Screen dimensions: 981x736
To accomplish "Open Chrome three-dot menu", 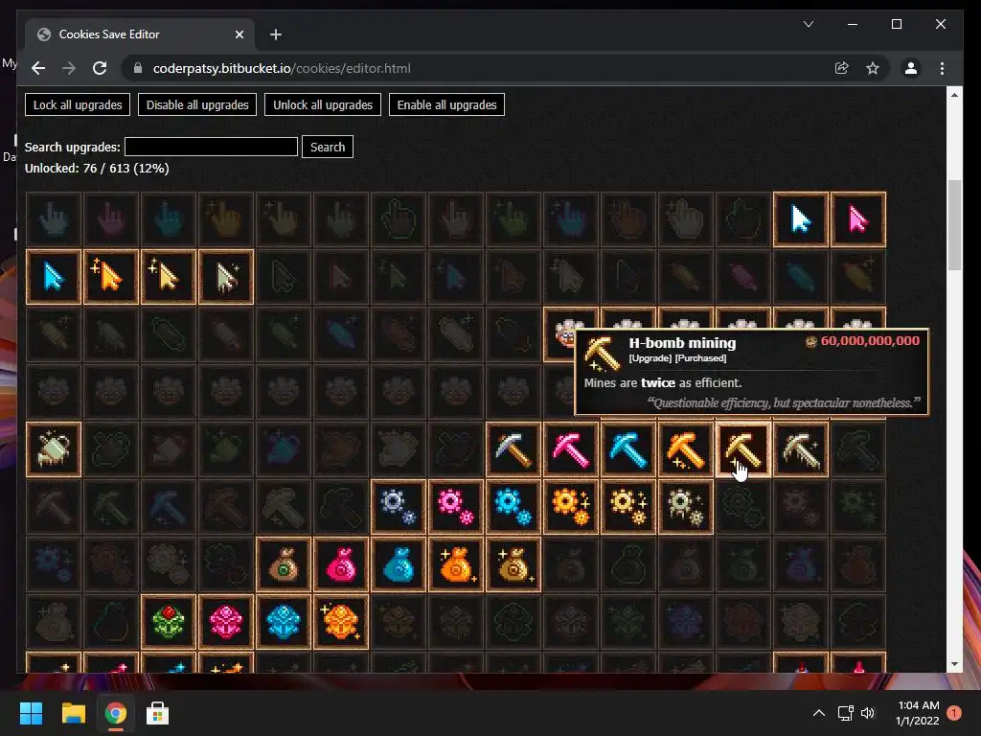I will point(943,68).
